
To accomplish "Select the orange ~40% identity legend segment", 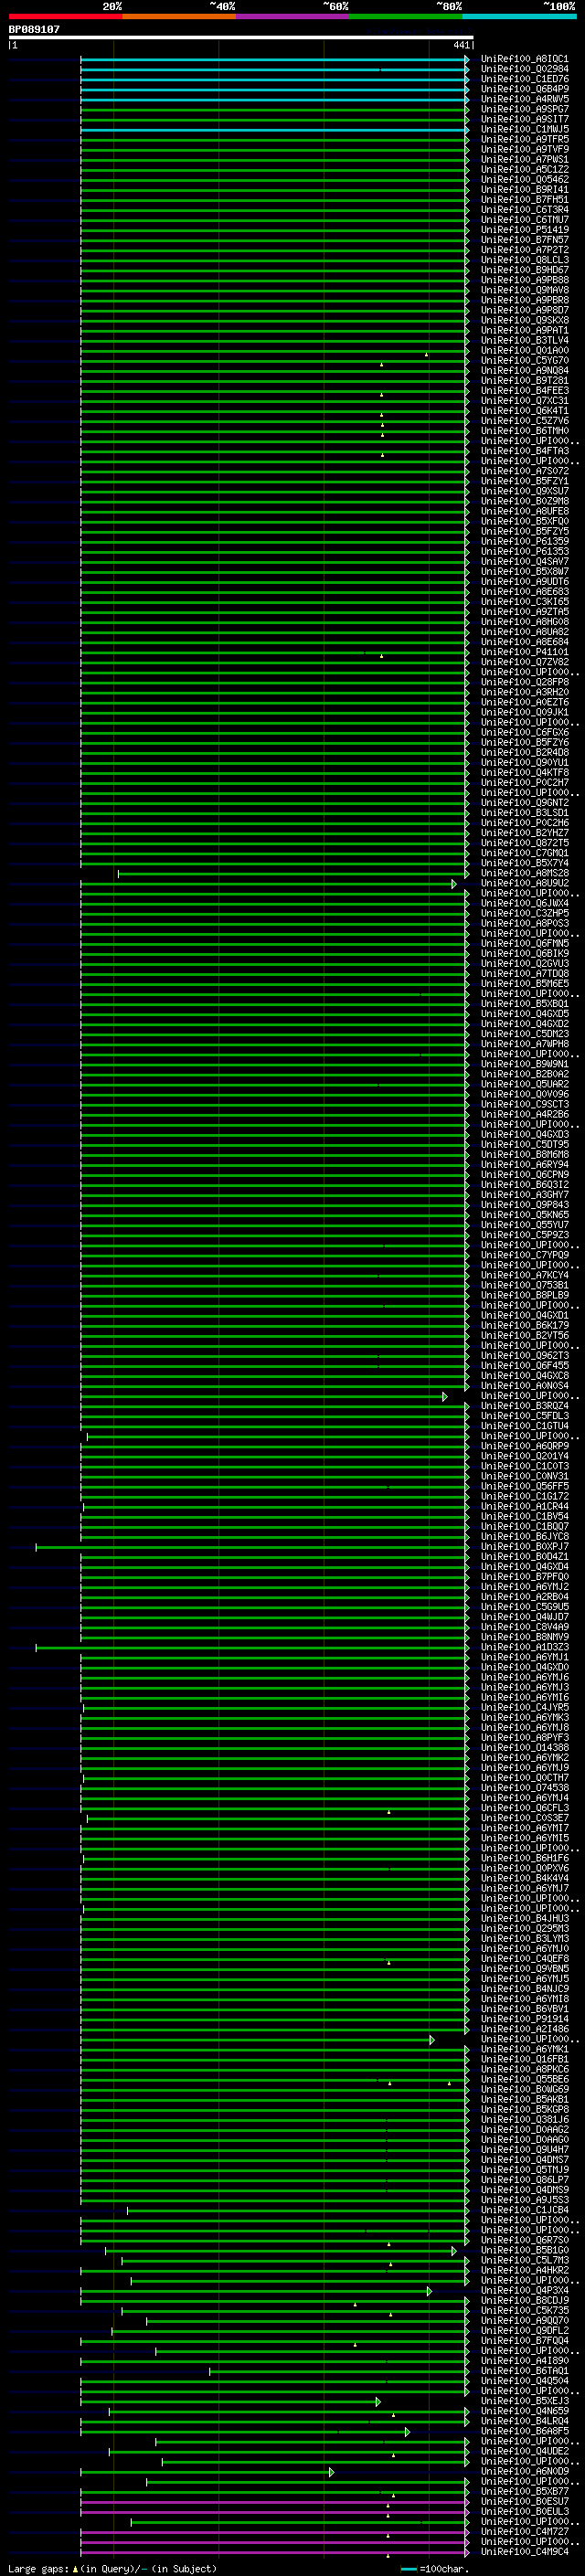I will 179,16.
